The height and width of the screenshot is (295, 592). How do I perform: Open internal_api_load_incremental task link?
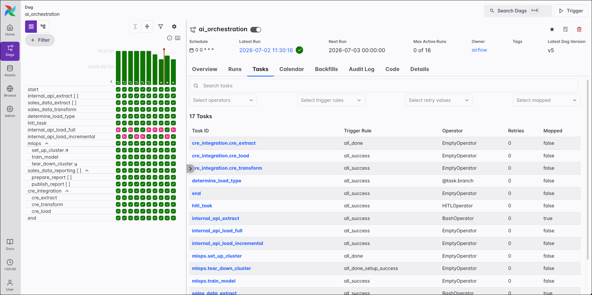(227, 243)
